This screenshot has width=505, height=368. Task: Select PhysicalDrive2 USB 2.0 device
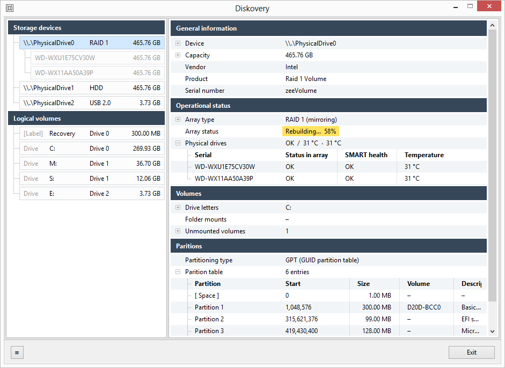(x=92, y=103)
